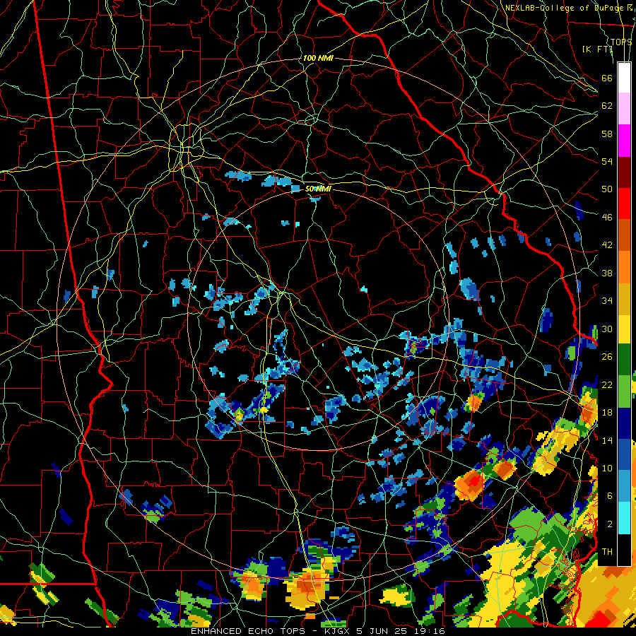The width and height of the screenshot is (636, 636).
Task: Click the magenta legend swatch
Action: pyautogui.click(x=624, y=141)
